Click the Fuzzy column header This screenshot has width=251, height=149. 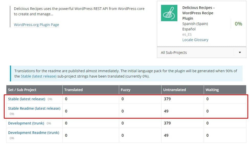[125, 90]
